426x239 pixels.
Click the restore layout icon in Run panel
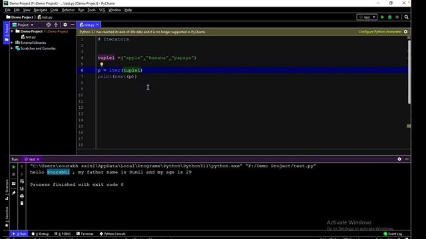pos(13,183)
